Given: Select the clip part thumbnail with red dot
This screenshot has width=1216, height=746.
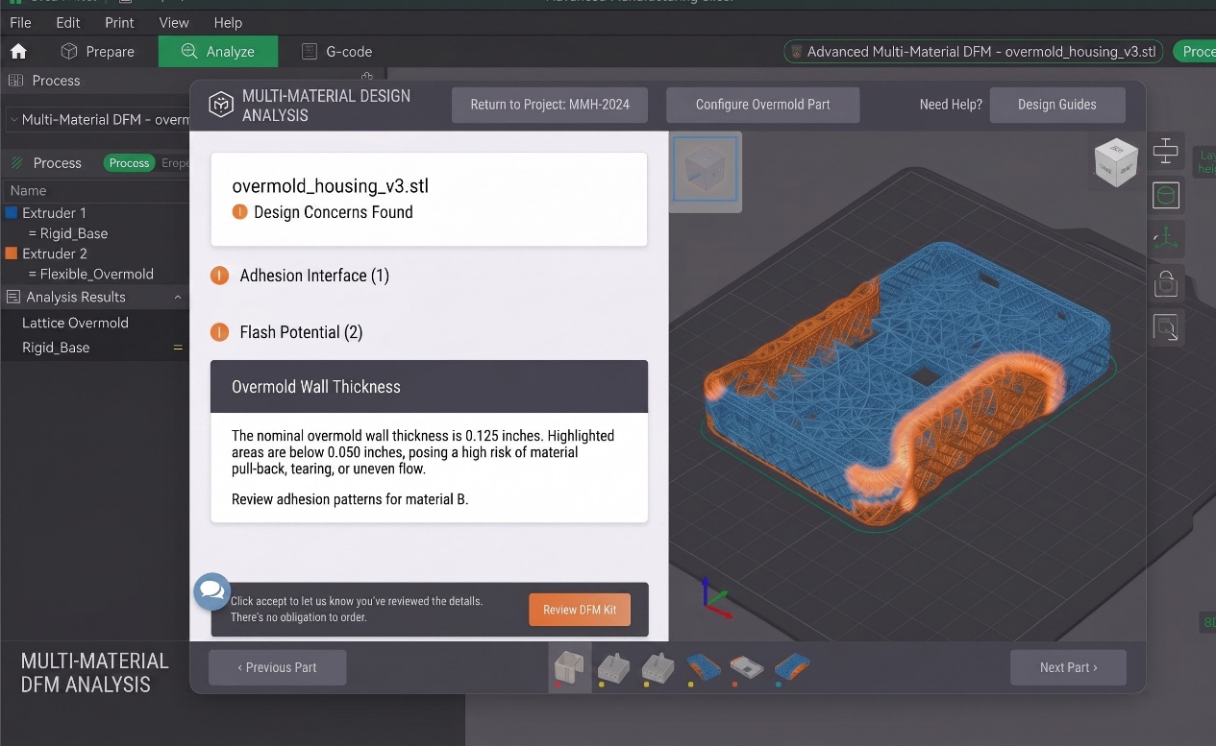Looking at the screenshot, I should point(567,667).
